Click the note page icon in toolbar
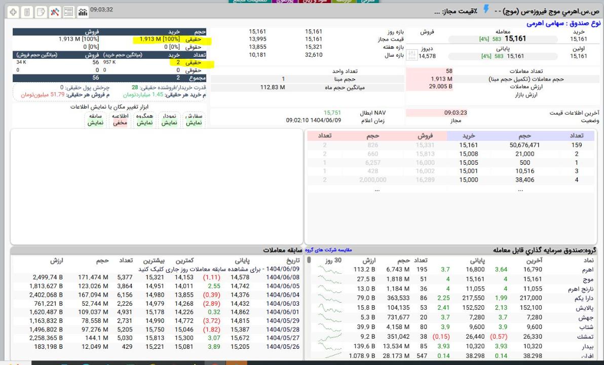The width and height of the screenshot is (604, 365). click(40, 11)
